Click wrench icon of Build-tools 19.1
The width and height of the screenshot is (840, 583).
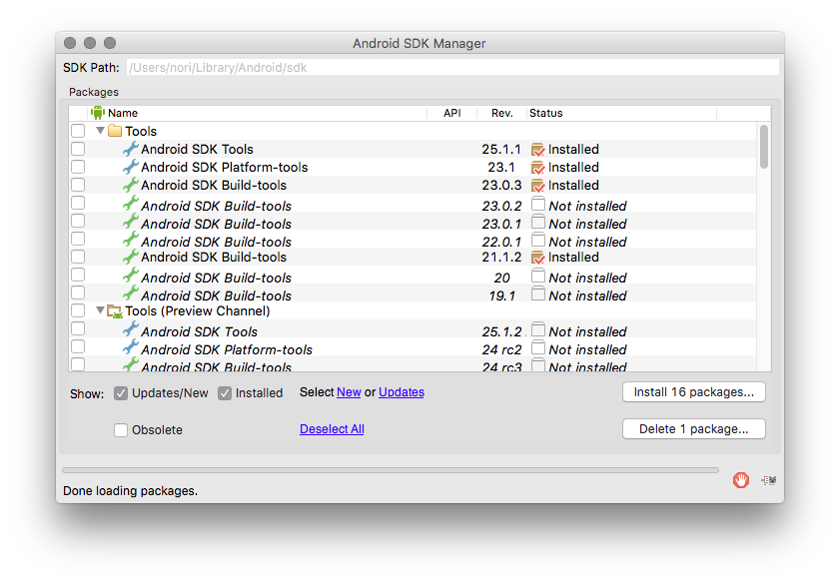pyautogui.click(x=131, y=293)
